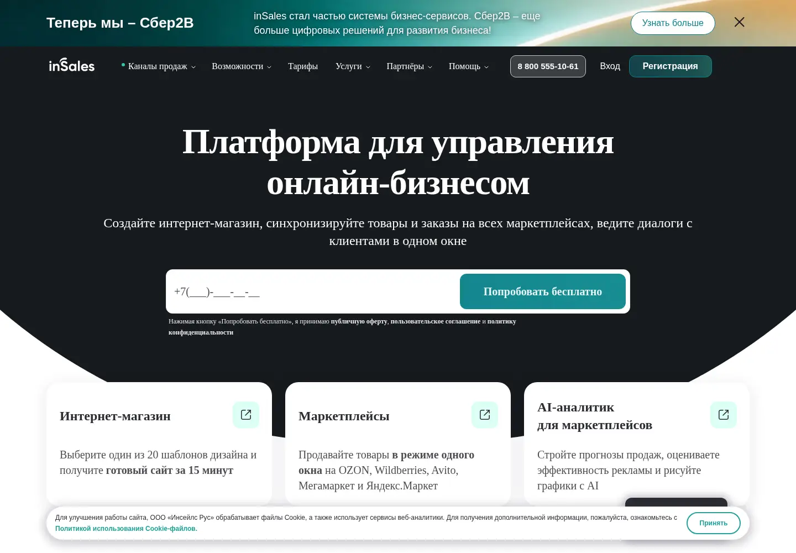Click the Вход login link
The height and width of the screenshot is (553, 796).
tap(610, 66)
